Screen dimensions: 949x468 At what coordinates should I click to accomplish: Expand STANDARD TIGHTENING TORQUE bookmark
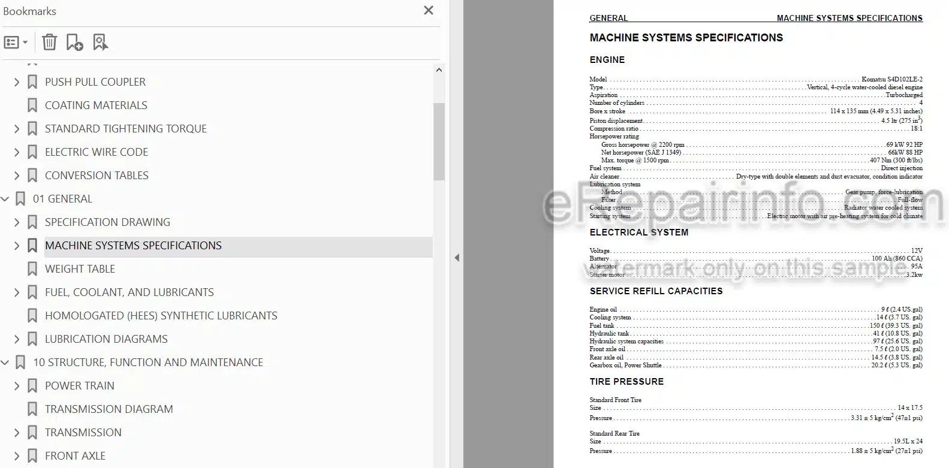pos(17,129)
